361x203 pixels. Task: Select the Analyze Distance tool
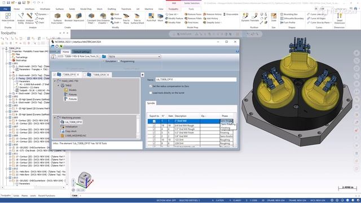(x=29, y=18)
